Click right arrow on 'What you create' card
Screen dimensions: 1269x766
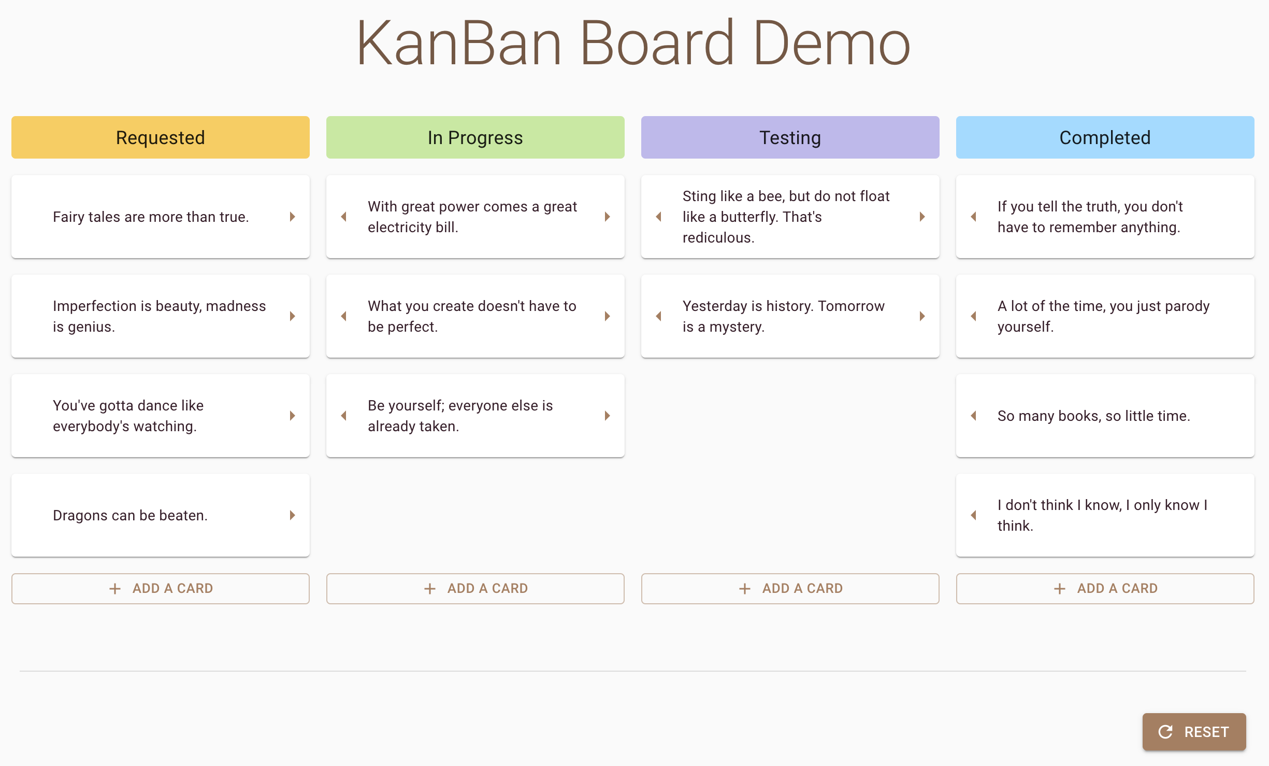(608, 316)
